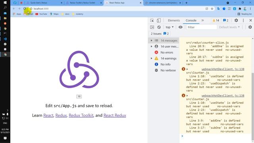Open second webpackHotDevClient.js:138 source link
Viewport: 254px width, 143px height.
coord(223,96)
